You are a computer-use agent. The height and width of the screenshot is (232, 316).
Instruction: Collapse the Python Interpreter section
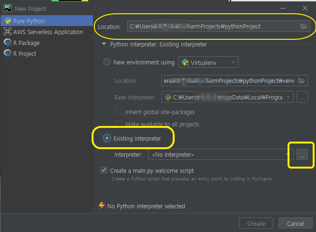pos(104,44)
